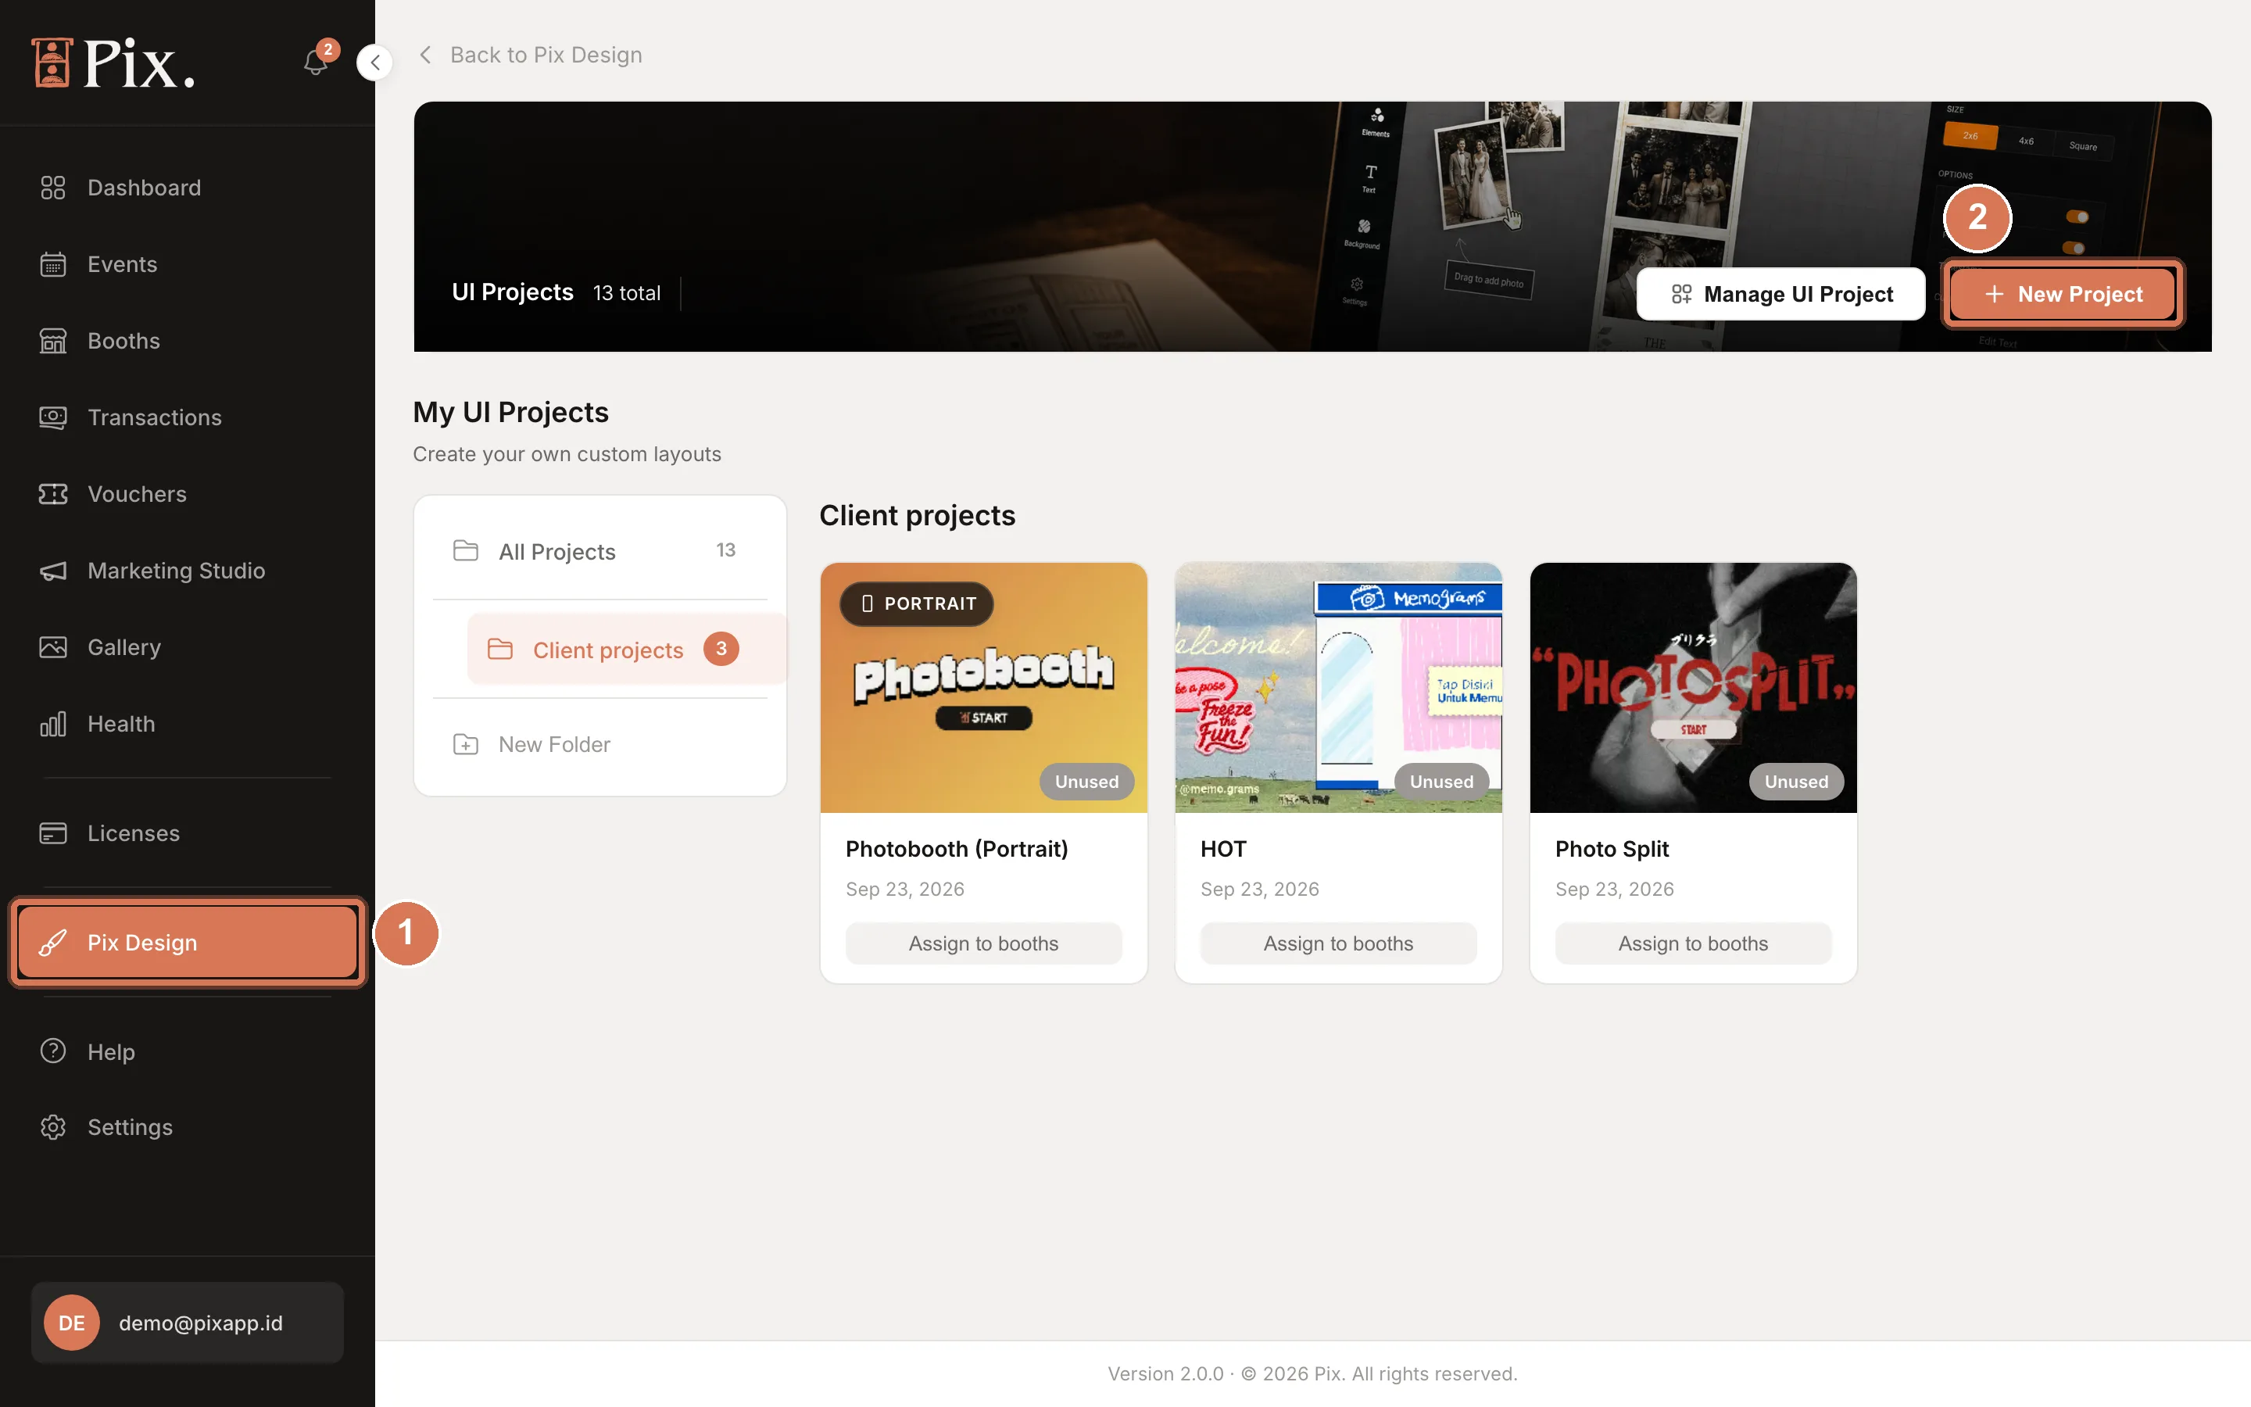Click the Client projects count badge 3
Screen dimensions: 2251x1407
click(x=721, y=649)
